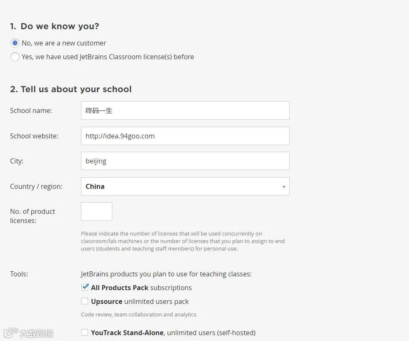Screen dimensions: 409x341
Task: Click the "Tools:" section label
Action: (x=19, y=274)
